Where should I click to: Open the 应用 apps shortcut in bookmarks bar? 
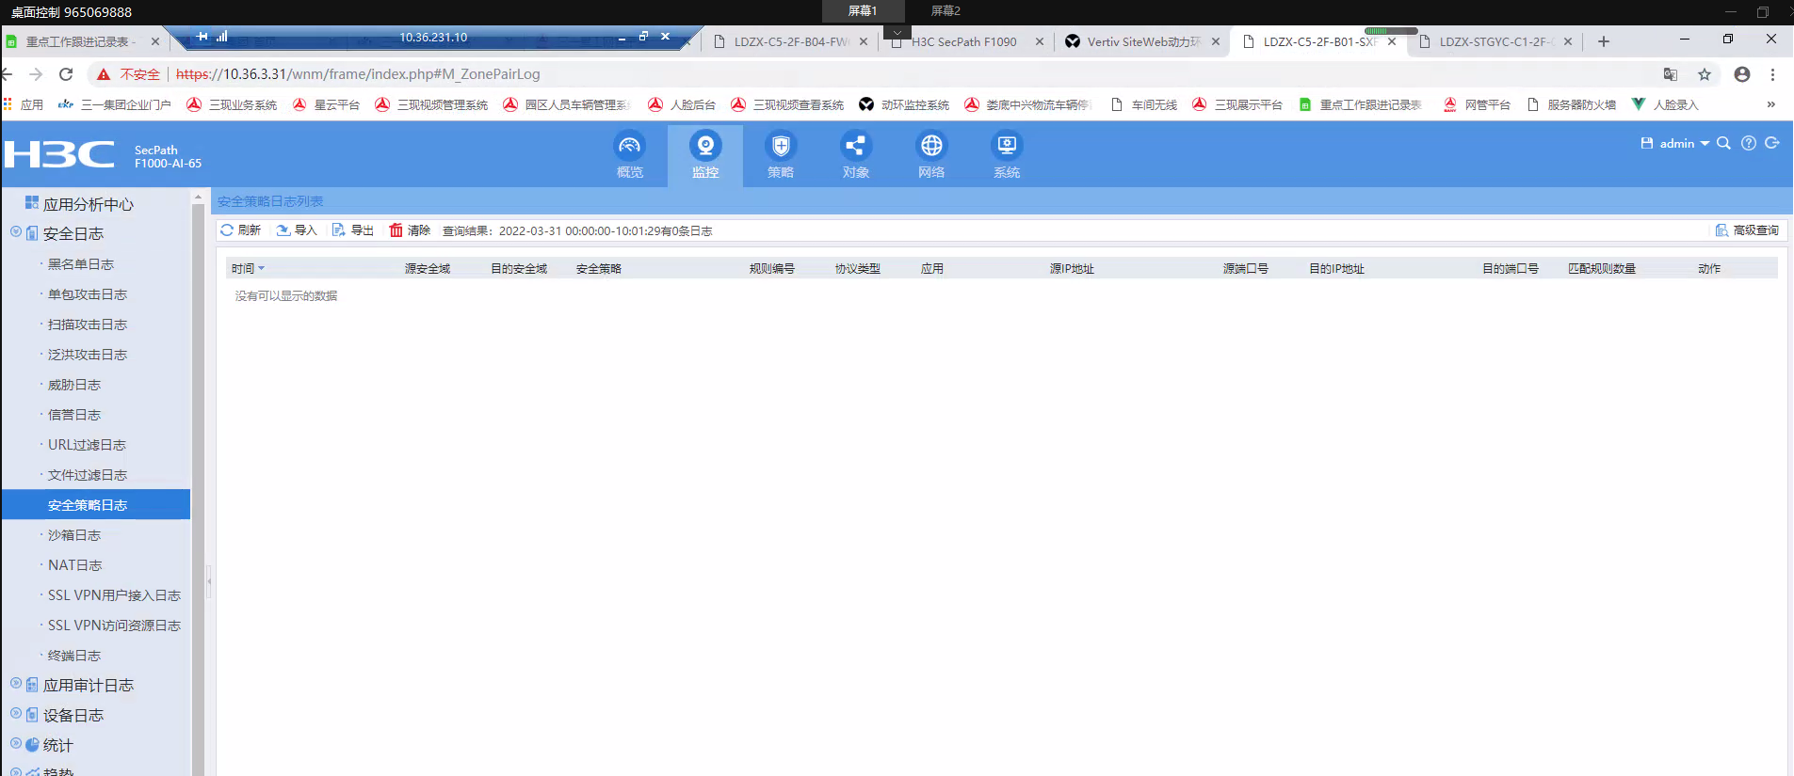(24, 104)
